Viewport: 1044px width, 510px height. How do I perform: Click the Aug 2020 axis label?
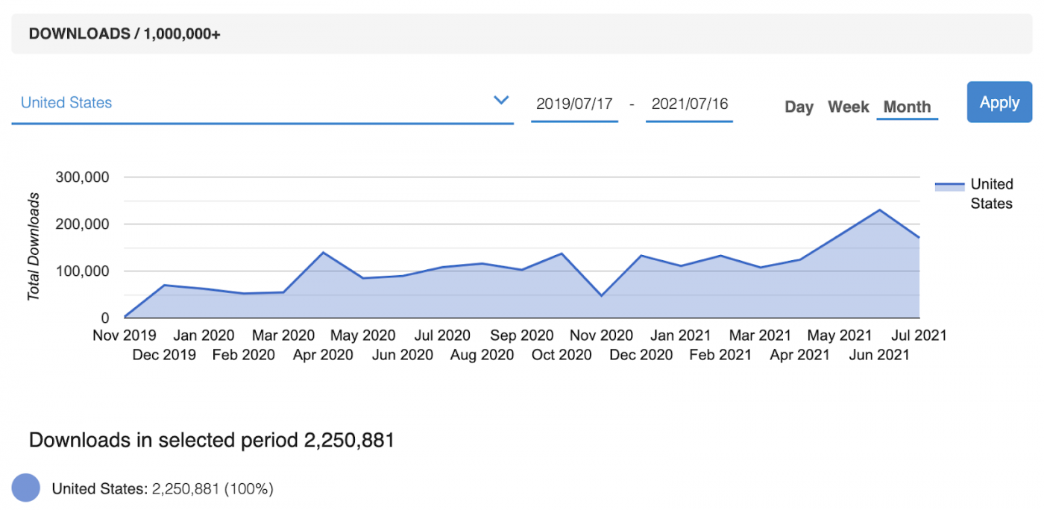[482, 355]
